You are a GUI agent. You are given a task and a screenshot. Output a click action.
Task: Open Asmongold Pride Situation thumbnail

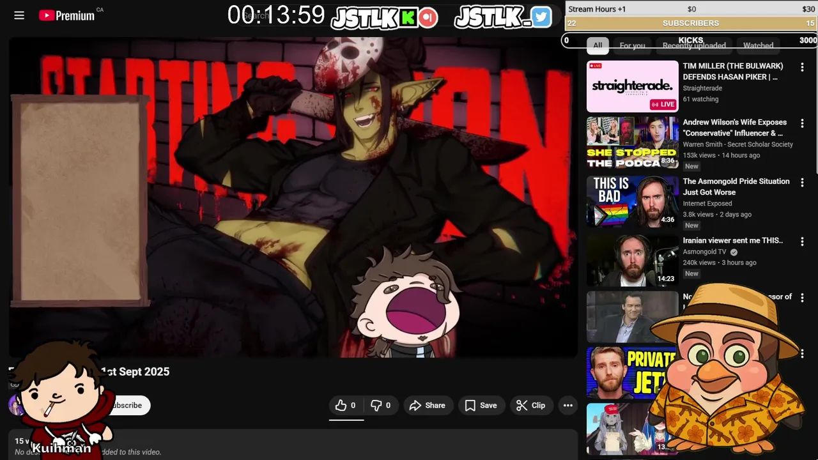coord(632,201)
